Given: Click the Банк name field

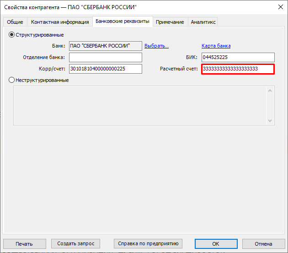Looking at the screenshot, I should pyautogui.click(x=106, y=46).
